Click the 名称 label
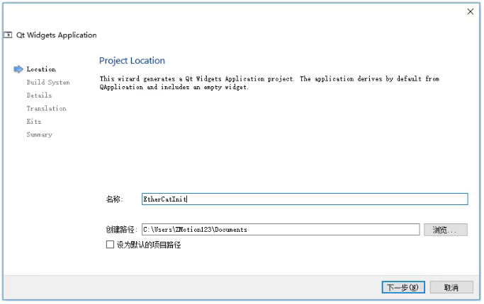Screen dimensions: 484x304 pyautogui.click(x=115, y=199)
